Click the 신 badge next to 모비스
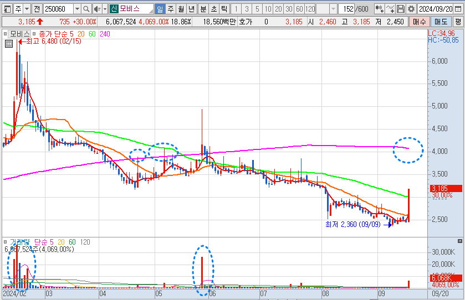The height and width of the screenshot is (300, 465). click(114, 9)
